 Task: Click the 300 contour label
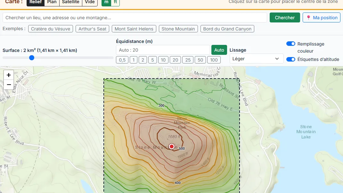[161, 105]
